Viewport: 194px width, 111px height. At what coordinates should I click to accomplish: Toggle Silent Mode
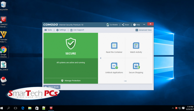52,87
